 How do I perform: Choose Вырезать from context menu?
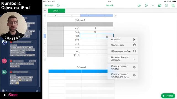(123, 40)
